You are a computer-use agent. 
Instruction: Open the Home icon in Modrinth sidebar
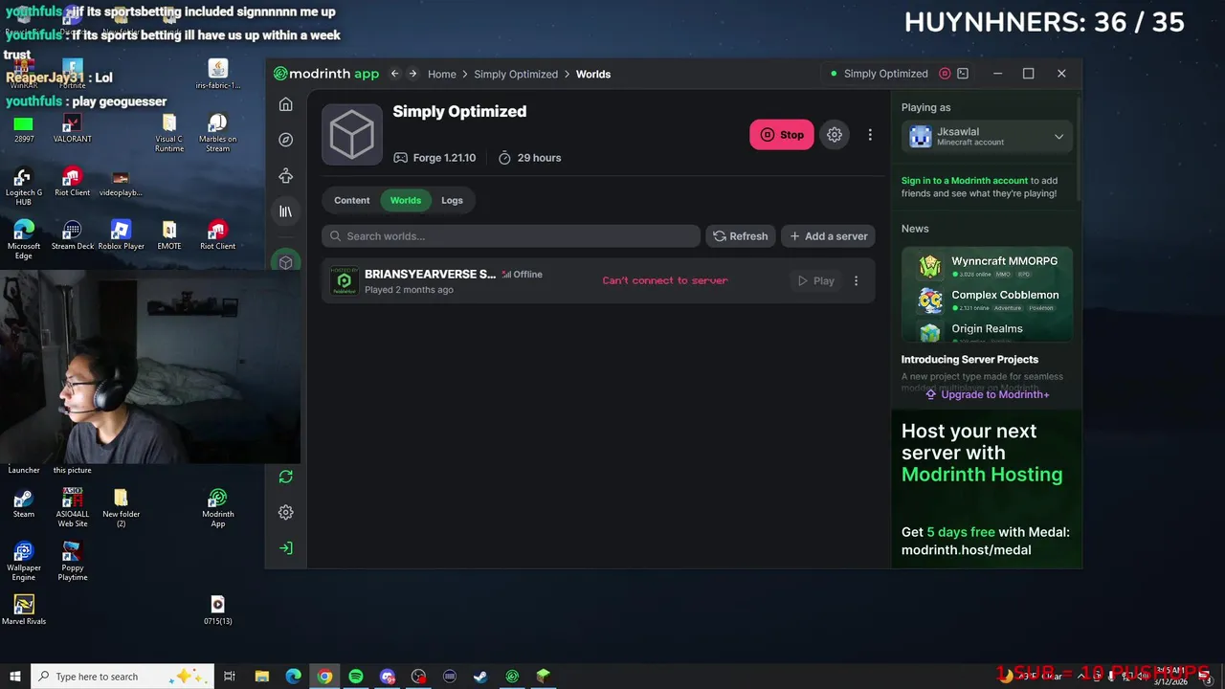pos(285,104)
